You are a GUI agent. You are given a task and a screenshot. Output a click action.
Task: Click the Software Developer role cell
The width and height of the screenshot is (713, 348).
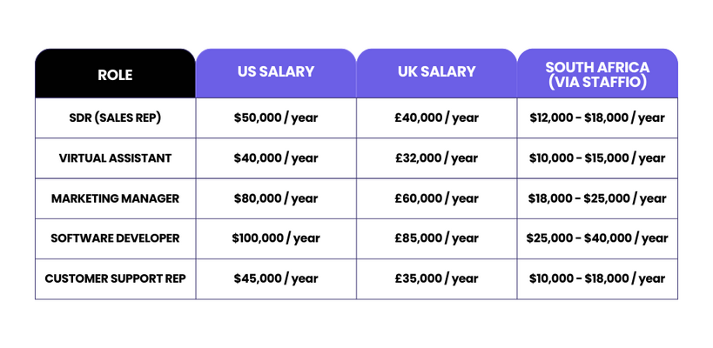[x=115, y=238]
